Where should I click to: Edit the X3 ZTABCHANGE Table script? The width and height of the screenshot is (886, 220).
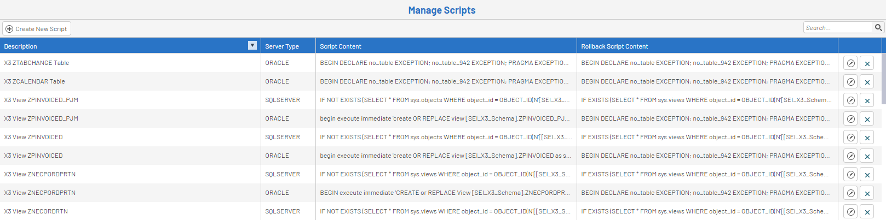pyautogui.click(x=850, y=63)
